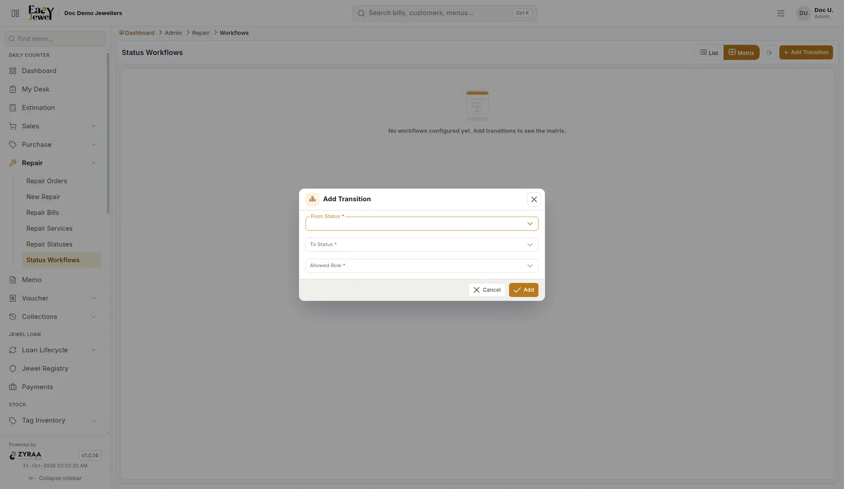The height and width of the screenshot is (489, 844).
Task: Collapse the sidebar
Action: click(x=55, y=478)
